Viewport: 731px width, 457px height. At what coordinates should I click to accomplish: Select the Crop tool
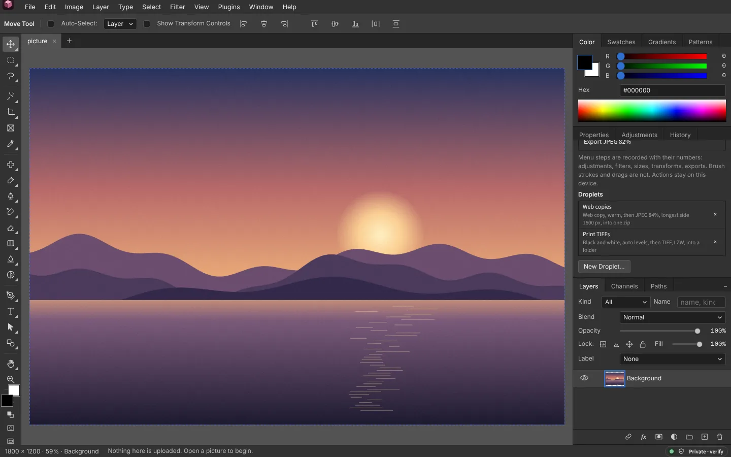[11, 112]
